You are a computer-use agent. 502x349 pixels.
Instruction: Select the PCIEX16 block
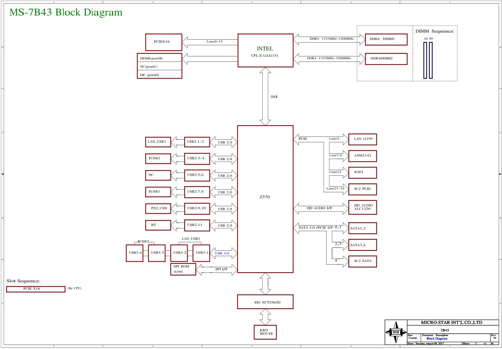pos(163,42)
